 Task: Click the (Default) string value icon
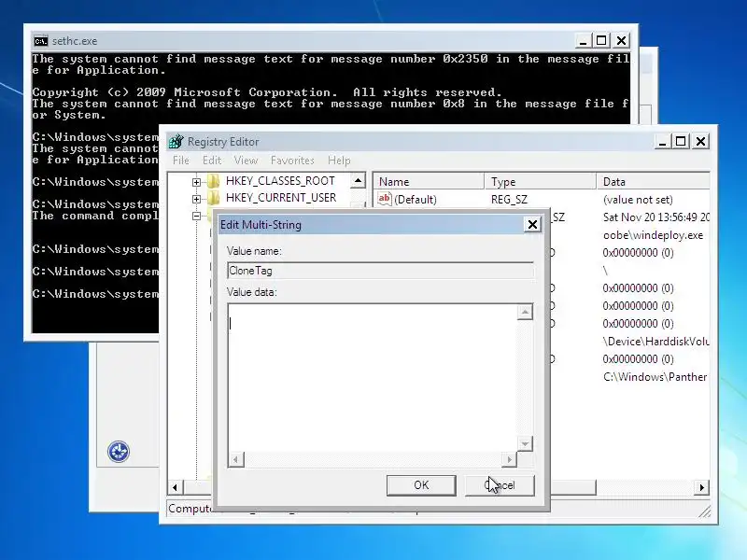[x=384, y=199]
